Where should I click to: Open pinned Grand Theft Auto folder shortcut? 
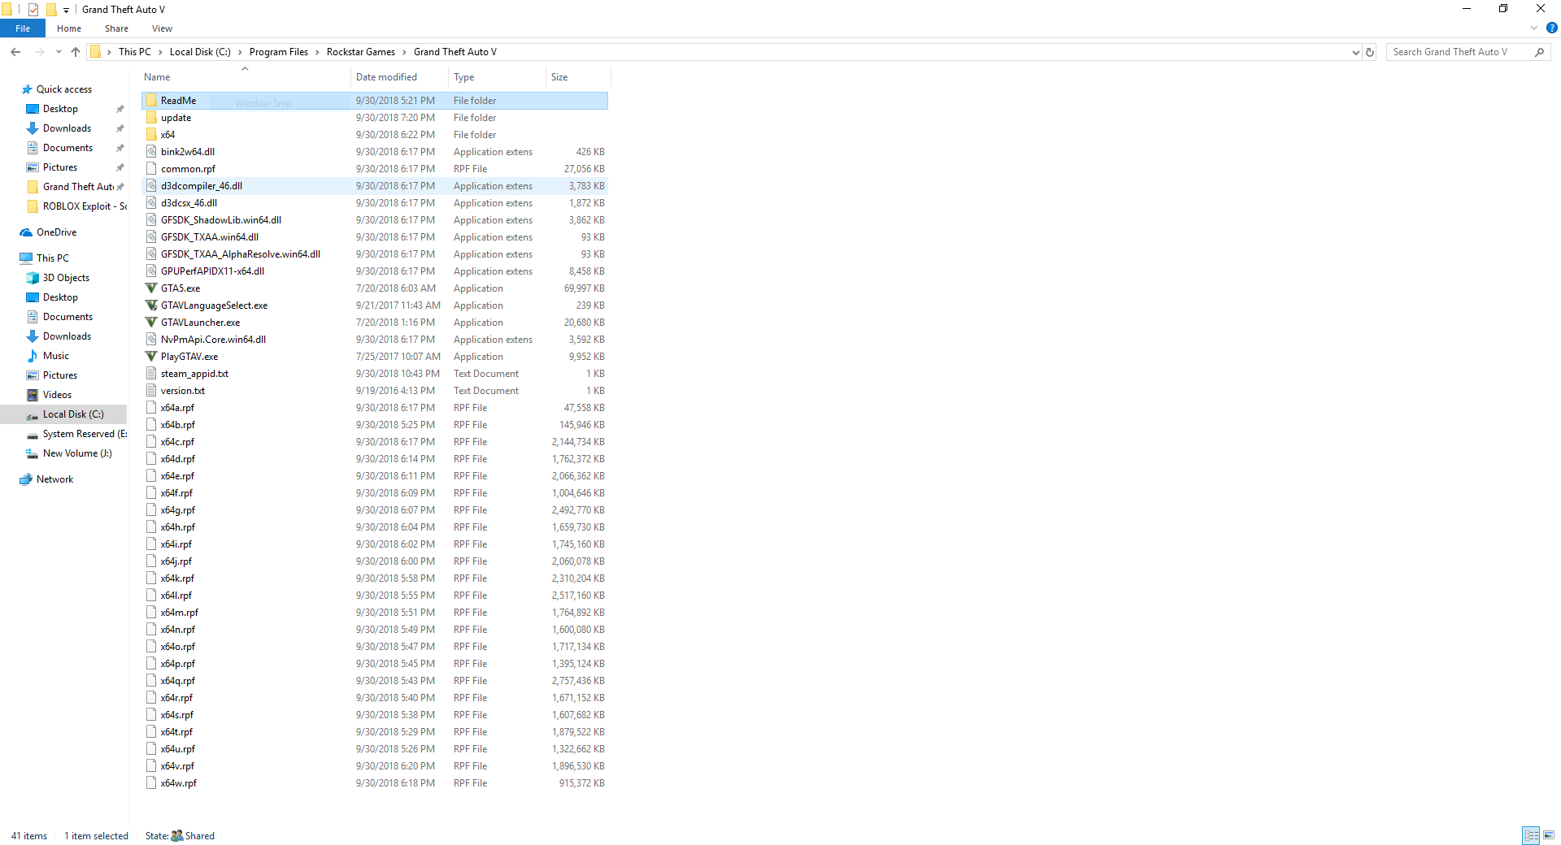(78, 187)
